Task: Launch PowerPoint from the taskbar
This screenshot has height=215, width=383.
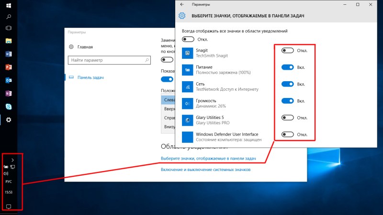Action: click(x=9, y=67)
